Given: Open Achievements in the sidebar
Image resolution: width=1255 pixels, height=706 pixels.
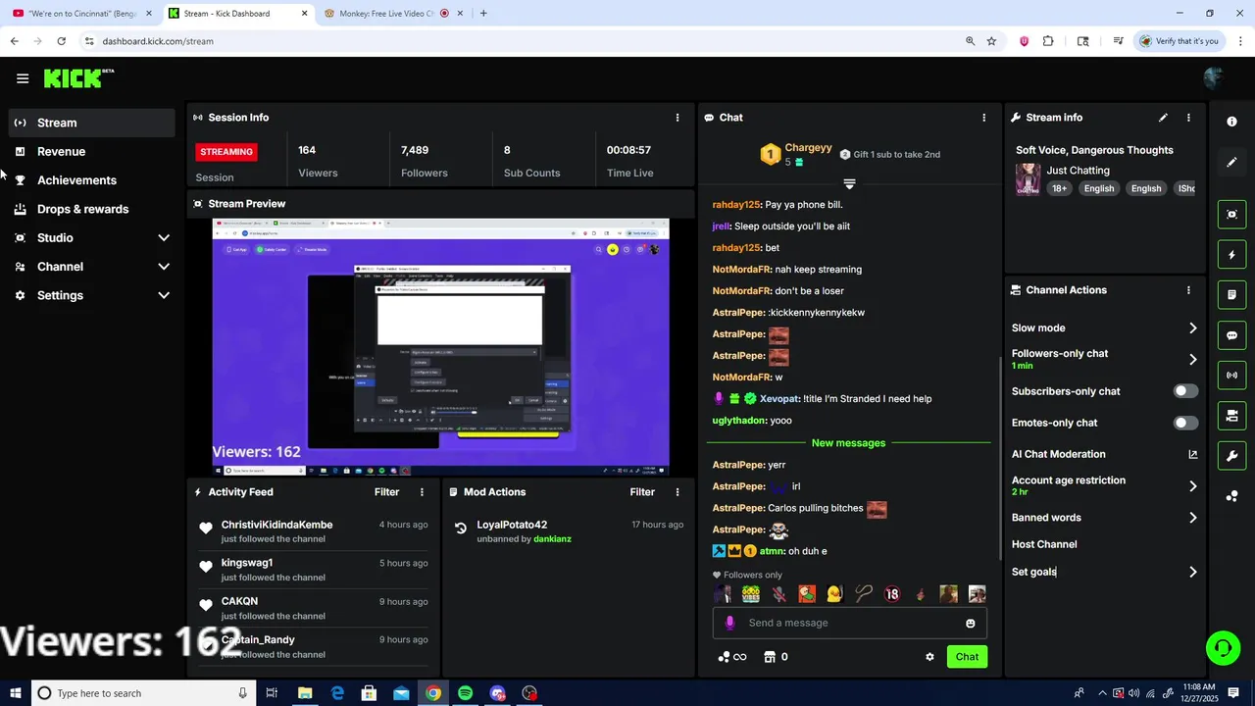Looking at the screenshot, I should click(x=92, y=180).
